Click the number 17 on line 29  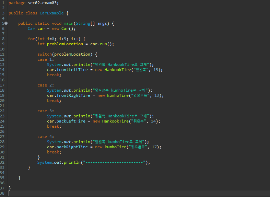coord(154,147)
